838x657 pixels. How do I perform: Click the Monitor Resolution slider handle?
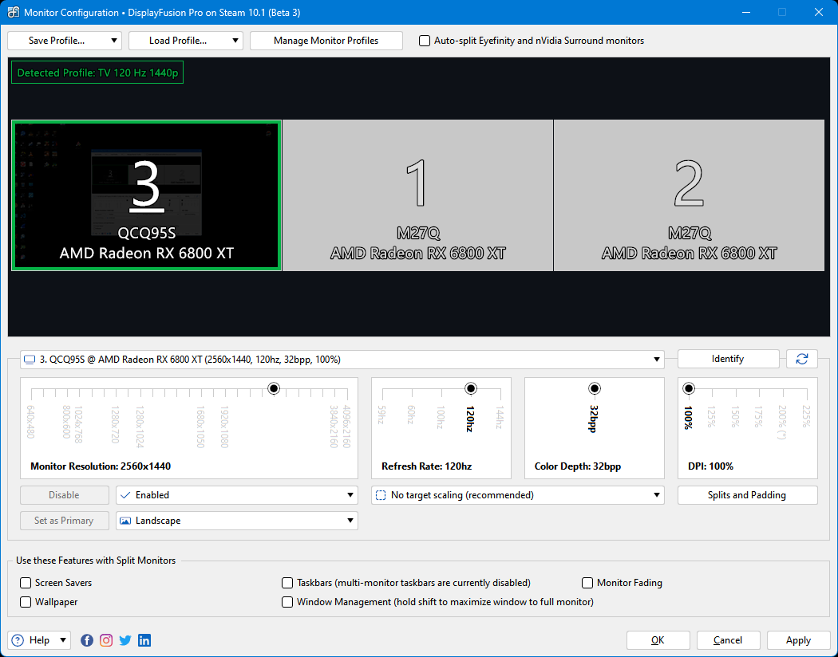pos(274,388)
